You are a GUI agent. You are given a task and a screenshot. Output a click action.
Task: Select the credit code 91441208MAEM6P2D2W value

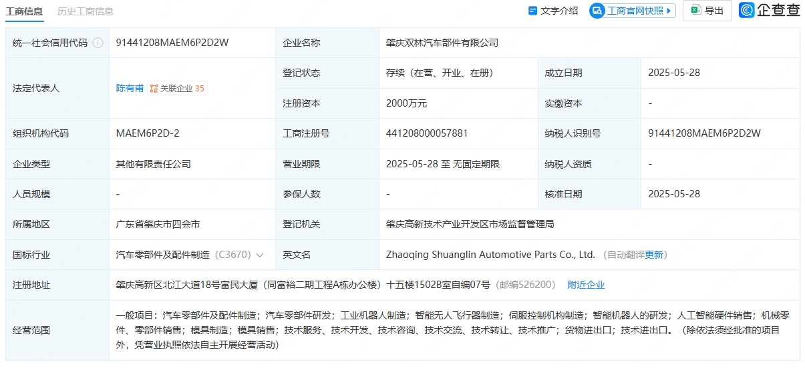click(x=172, y=43)
